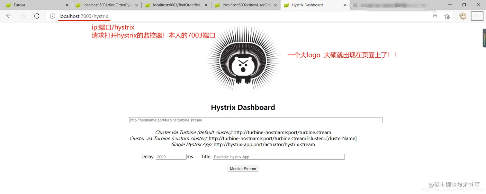Click the address bar URL localhost:7003/hystrix
This screenshot has width=486, height=194.
[84, 16]
